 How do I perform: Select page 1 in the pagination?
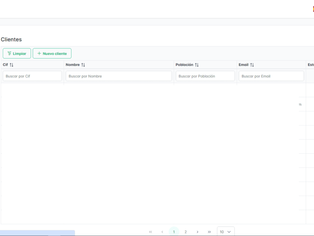[174, 232]
